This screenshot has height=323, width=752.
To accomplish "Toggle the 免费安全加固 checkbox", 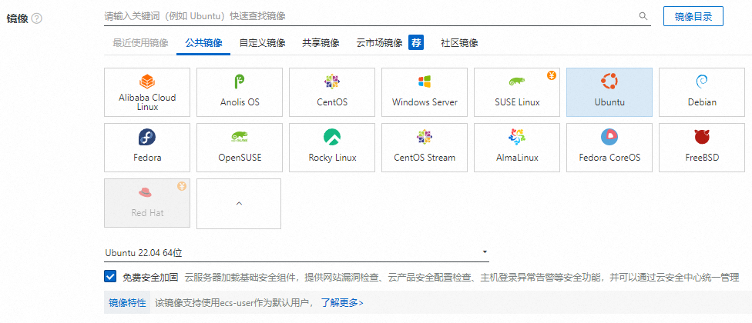I will coord(110,277).
